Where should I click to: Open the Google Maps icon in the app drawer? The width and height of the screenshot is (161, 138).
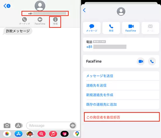tap(77, 134)
